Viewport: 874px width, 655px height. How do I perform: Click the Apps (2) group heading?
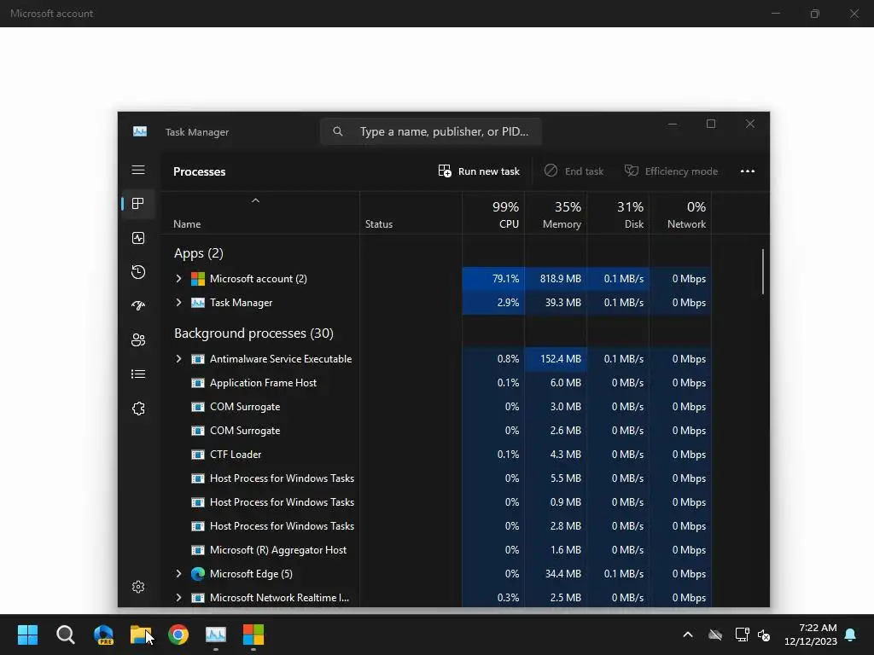click(198, 253)
